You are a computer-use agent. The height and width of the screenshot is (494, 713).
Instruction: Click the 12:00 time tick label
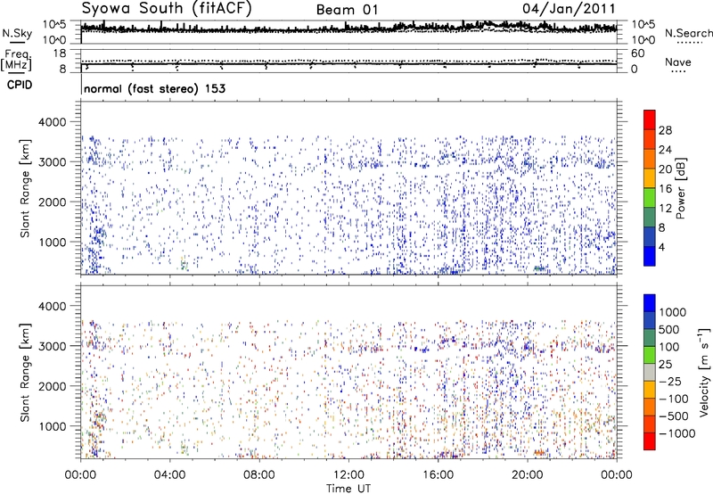pyautogui.click(x=348, y=475)
